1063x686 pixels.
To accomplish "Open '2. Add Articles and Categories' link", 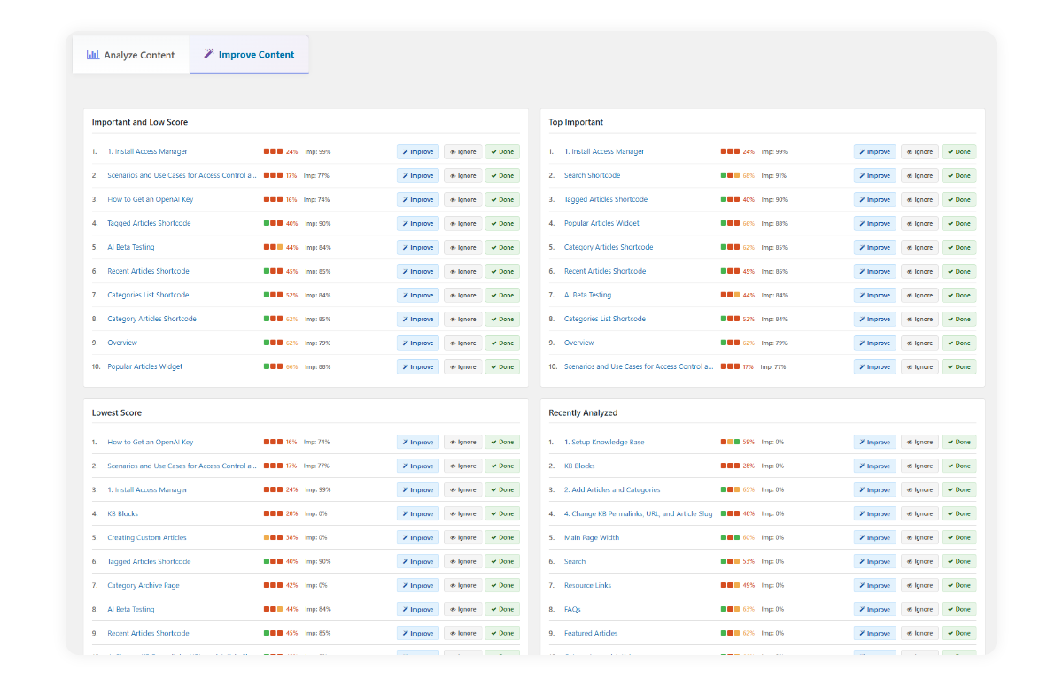I will (x=612, y=490).
